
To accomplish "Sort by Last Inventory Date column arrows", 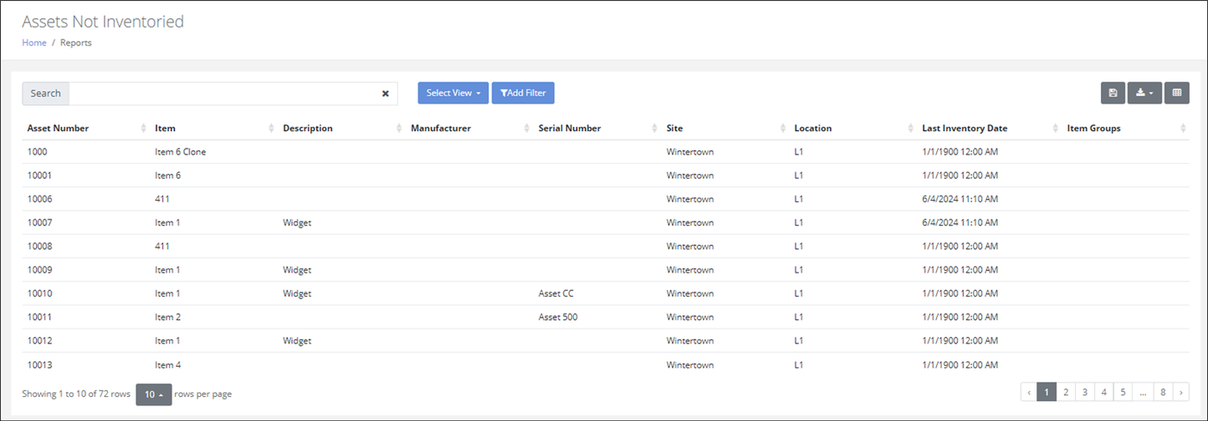I will pos(1056,129).
